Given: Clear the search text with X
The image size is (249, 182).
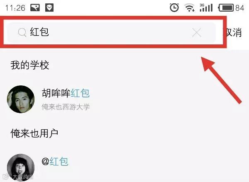Looking at the screenshot, I should 197,32.
